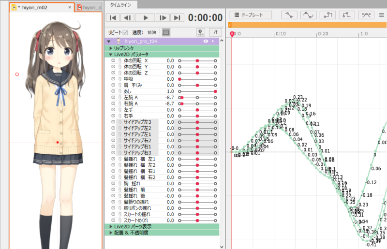The width and height of the screenshot is (387, 249).
Task: Jump to the last frame
Action: click(177, 18)
